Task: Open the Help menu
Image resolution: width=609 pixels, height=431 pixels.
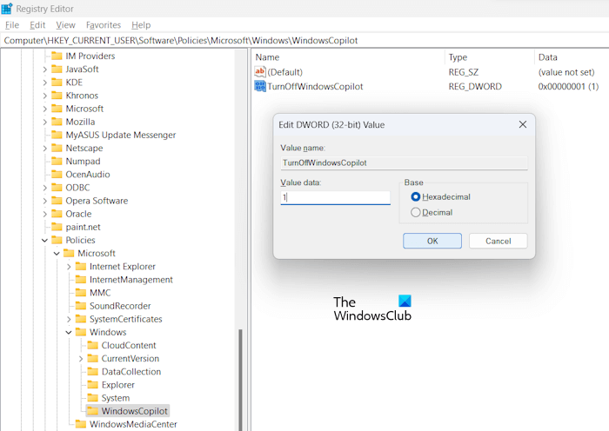Action: (x=141, y=25)
